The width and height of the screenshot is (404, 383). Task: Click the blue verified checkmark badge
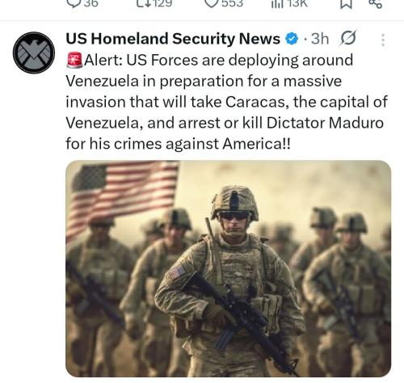coord(292,39)
